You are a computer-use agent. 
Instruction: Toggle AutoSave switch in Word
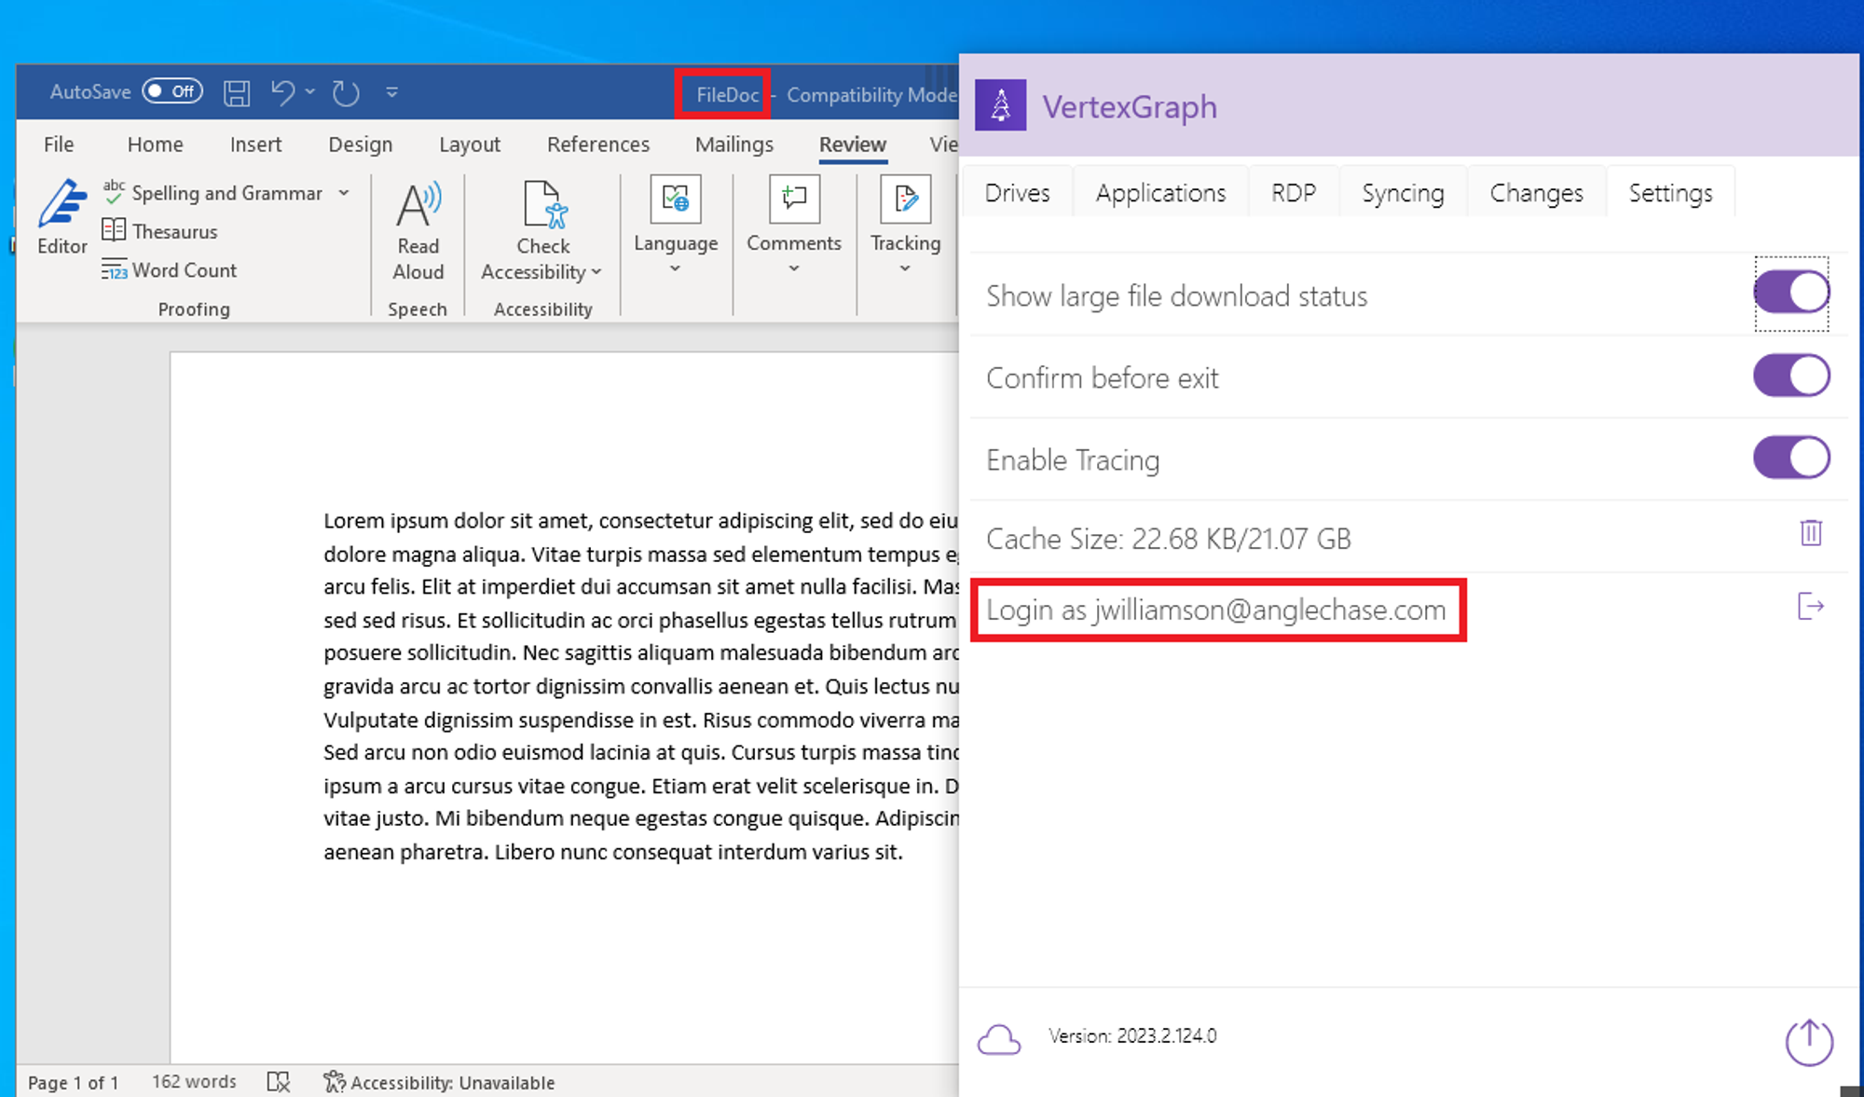[172, 91]
